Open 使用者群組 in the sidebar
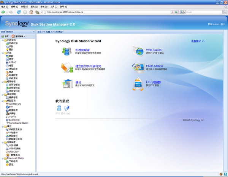 tap(13, 88)
